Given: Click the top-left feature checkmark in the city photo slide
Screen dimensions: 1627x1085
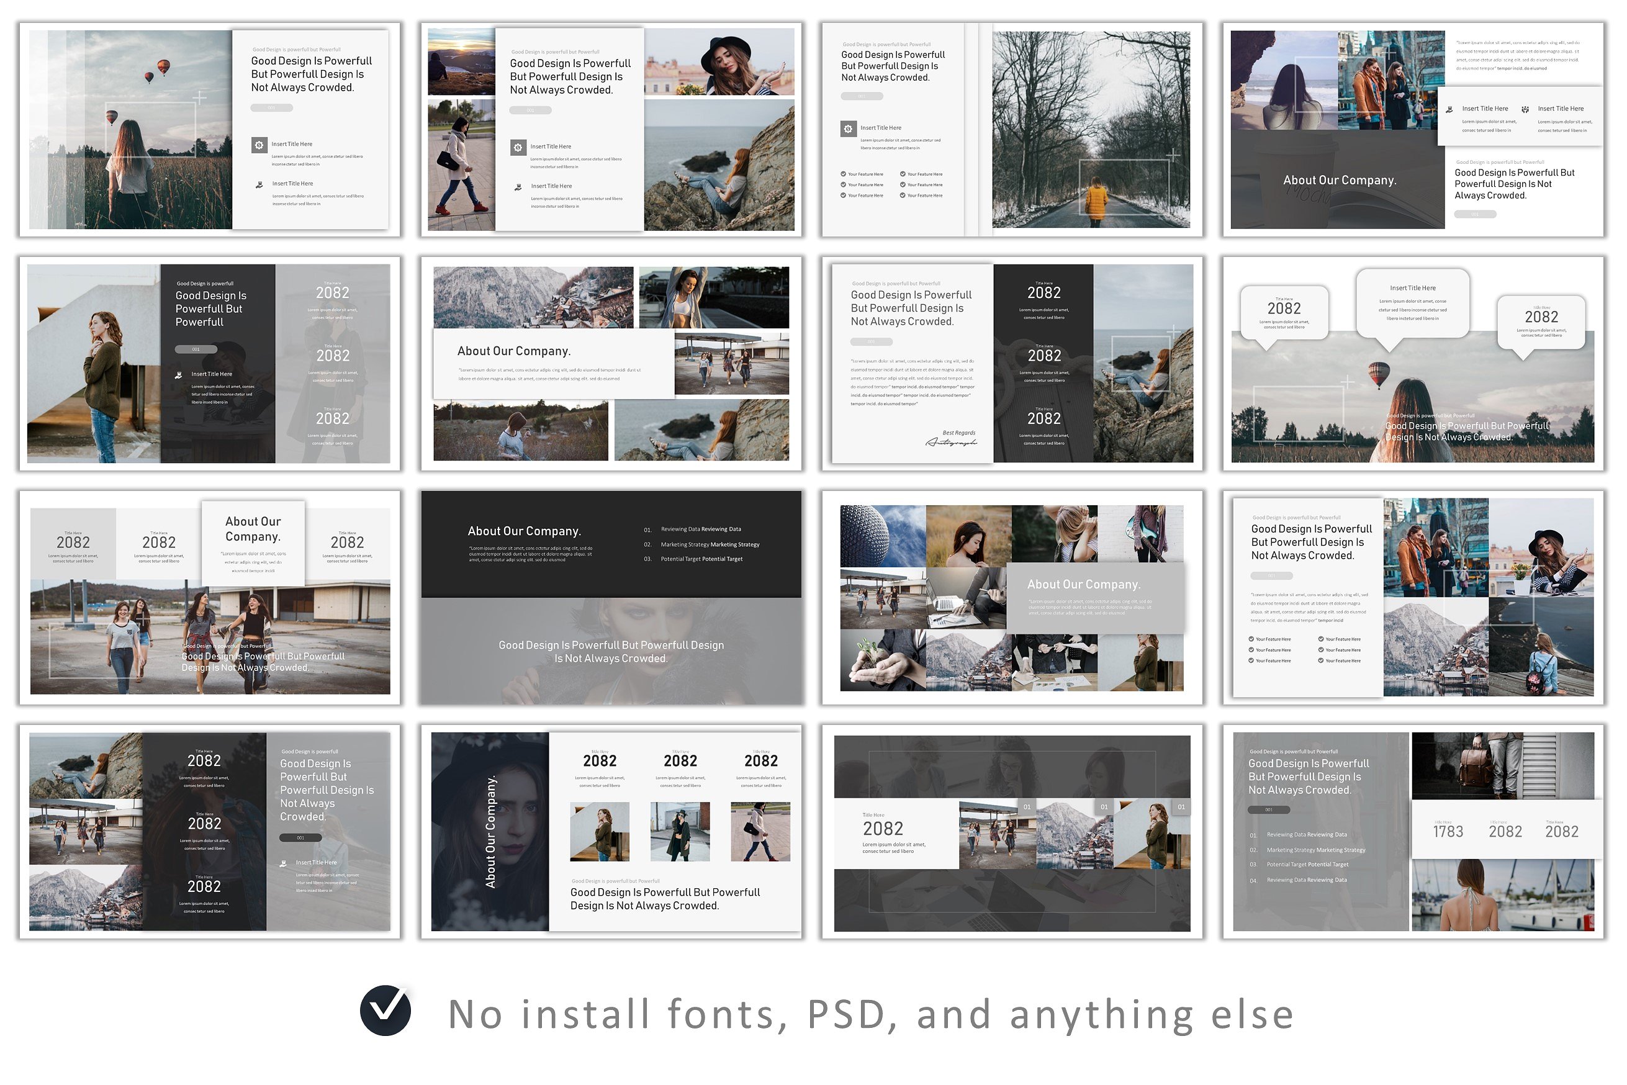Looking at the screenshot, I should (1251, 639).
